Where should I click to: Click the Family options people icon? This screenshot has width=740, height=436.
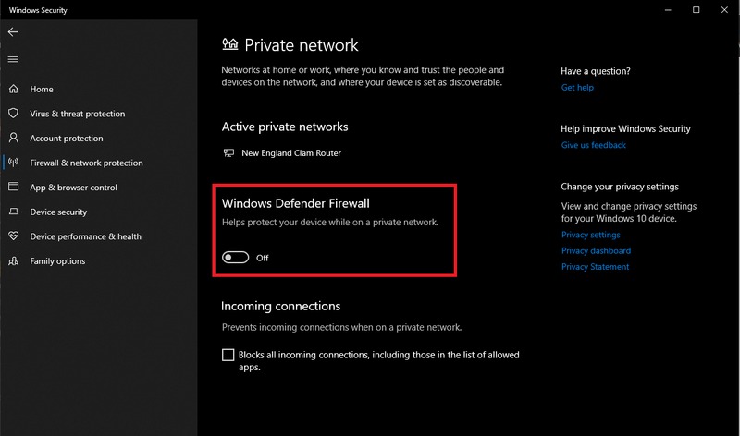click(x=13, y=261)
